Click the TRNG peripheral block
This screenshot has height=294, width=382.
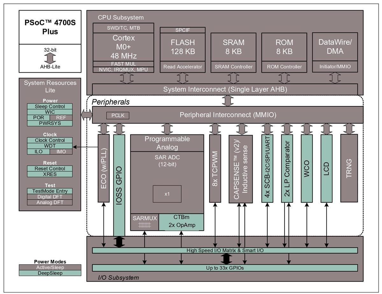click(349, 169)
